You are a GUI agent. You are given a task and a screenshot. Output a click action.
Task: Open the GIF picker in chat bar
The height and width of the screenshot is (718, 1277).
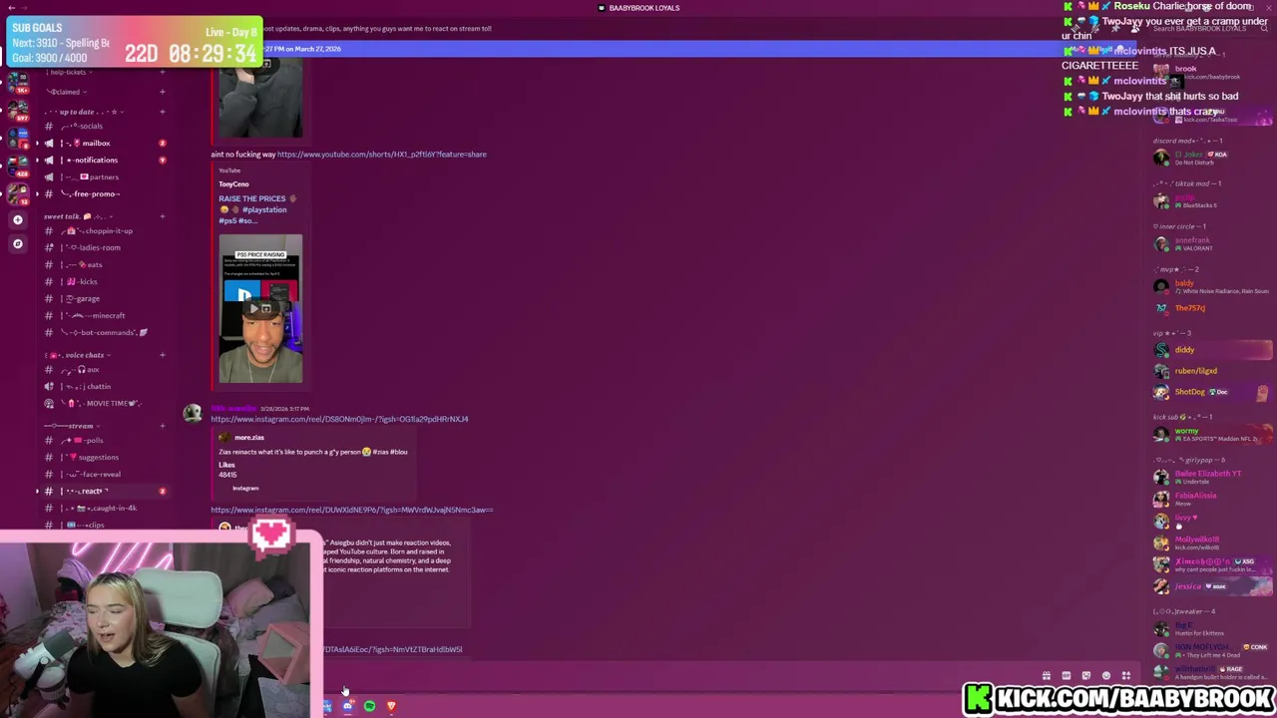coord(1065,676)
